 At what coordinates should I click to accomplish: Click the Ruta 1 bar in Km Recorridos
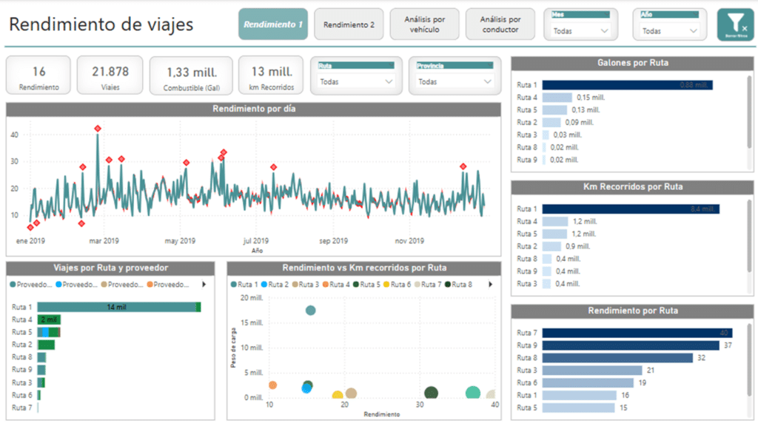click(x=631, y=209)
